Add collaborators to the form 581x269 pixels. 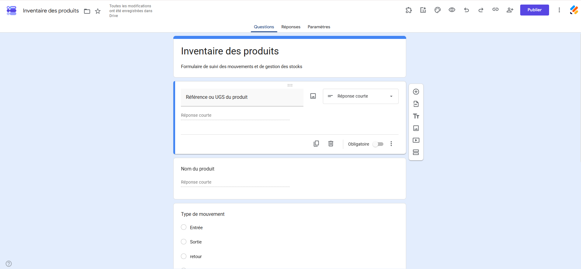[x=510, y=10]
